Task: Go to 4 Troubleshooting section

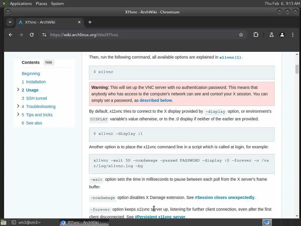Action: pyautogui.click(x=39, y=107)
